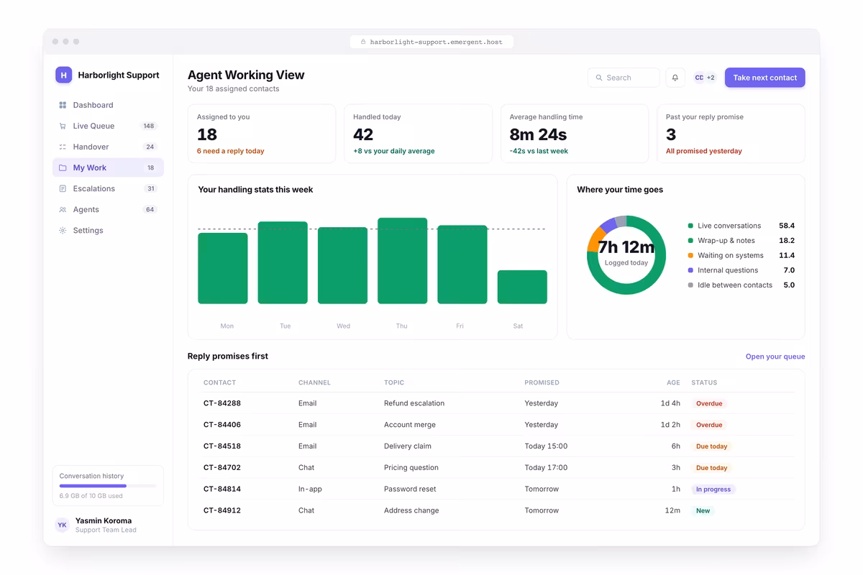Click the Waiting on systems orange legend dot
Image resolution: width=863 pixels, height=575 pixels.
click(690, 255)
